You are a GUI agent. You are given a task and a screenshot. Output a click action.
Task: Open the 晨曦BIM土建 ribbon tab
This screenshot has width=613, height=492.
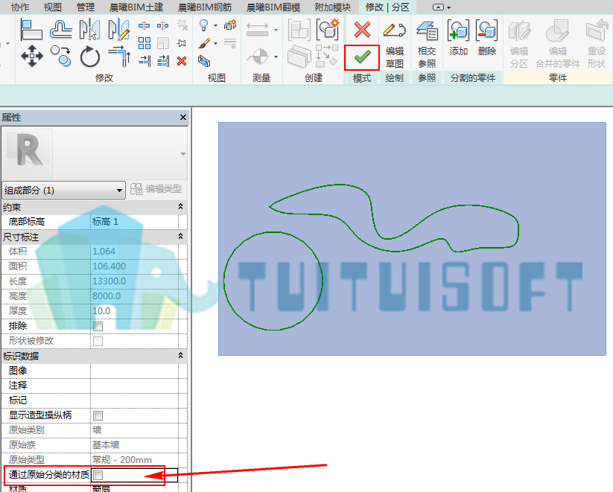tap(136, 7)
